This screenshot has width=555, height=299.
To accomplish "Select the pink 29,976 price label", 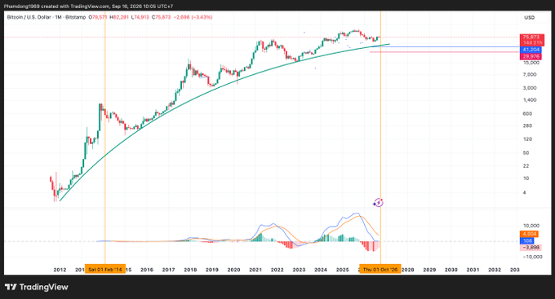I will [531, 56].
